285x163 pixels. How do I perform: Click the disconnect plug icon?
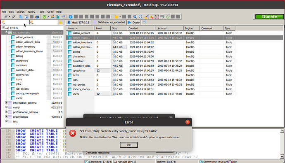tap(14, 17)
